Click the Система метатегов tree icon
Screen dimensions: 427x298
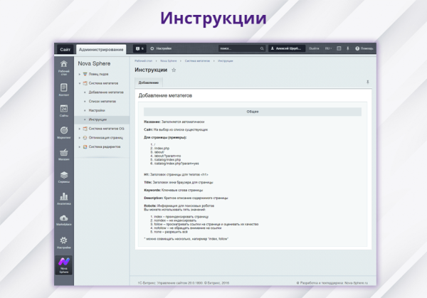pyautogui.click(x=85, y=83)
